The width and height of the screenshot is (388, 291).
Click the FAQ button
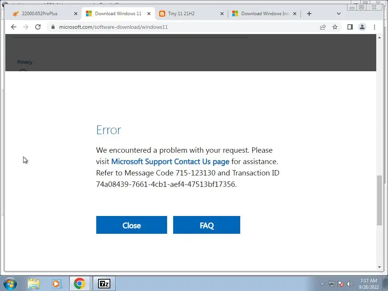(x=207, y=225)
